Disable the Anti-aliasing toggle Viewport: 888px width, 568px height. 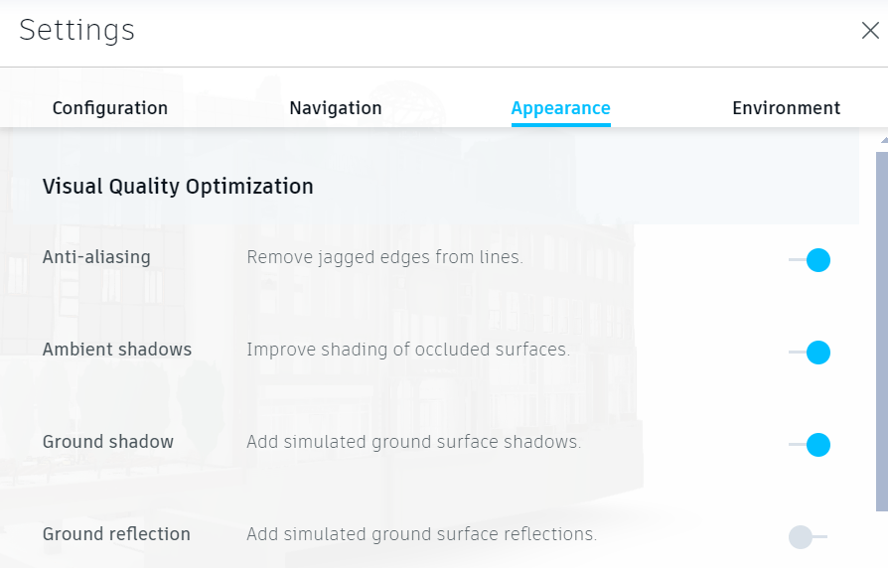coord(810,260)
